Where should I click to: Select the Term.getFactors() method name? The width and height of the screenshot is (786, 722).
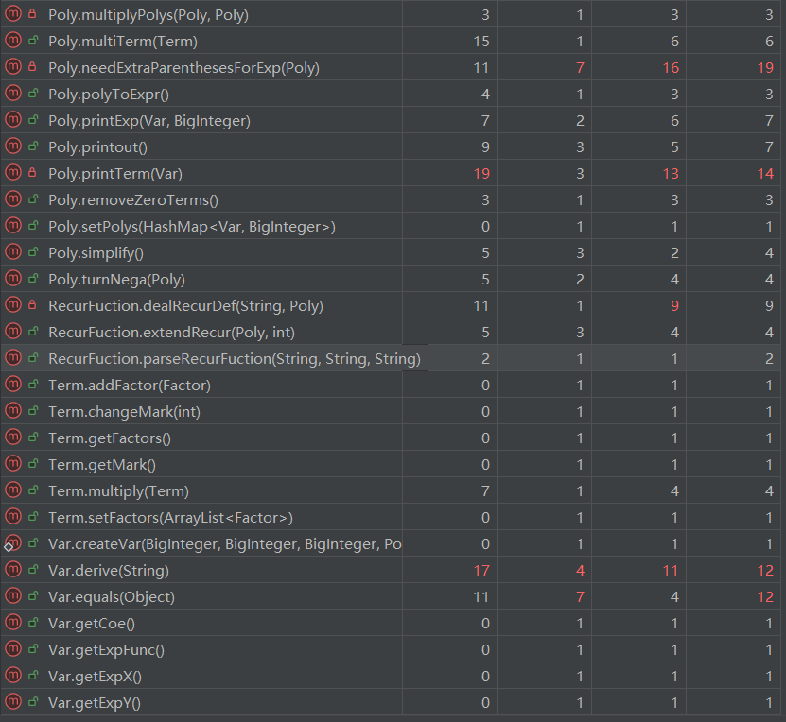click(x=110, y=438)
